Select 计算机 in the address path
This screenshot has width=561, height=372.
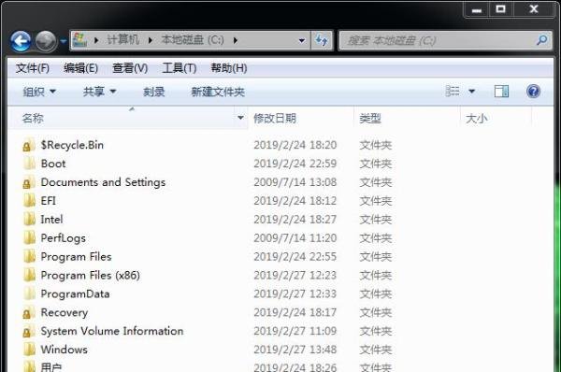tap(123, 39)
